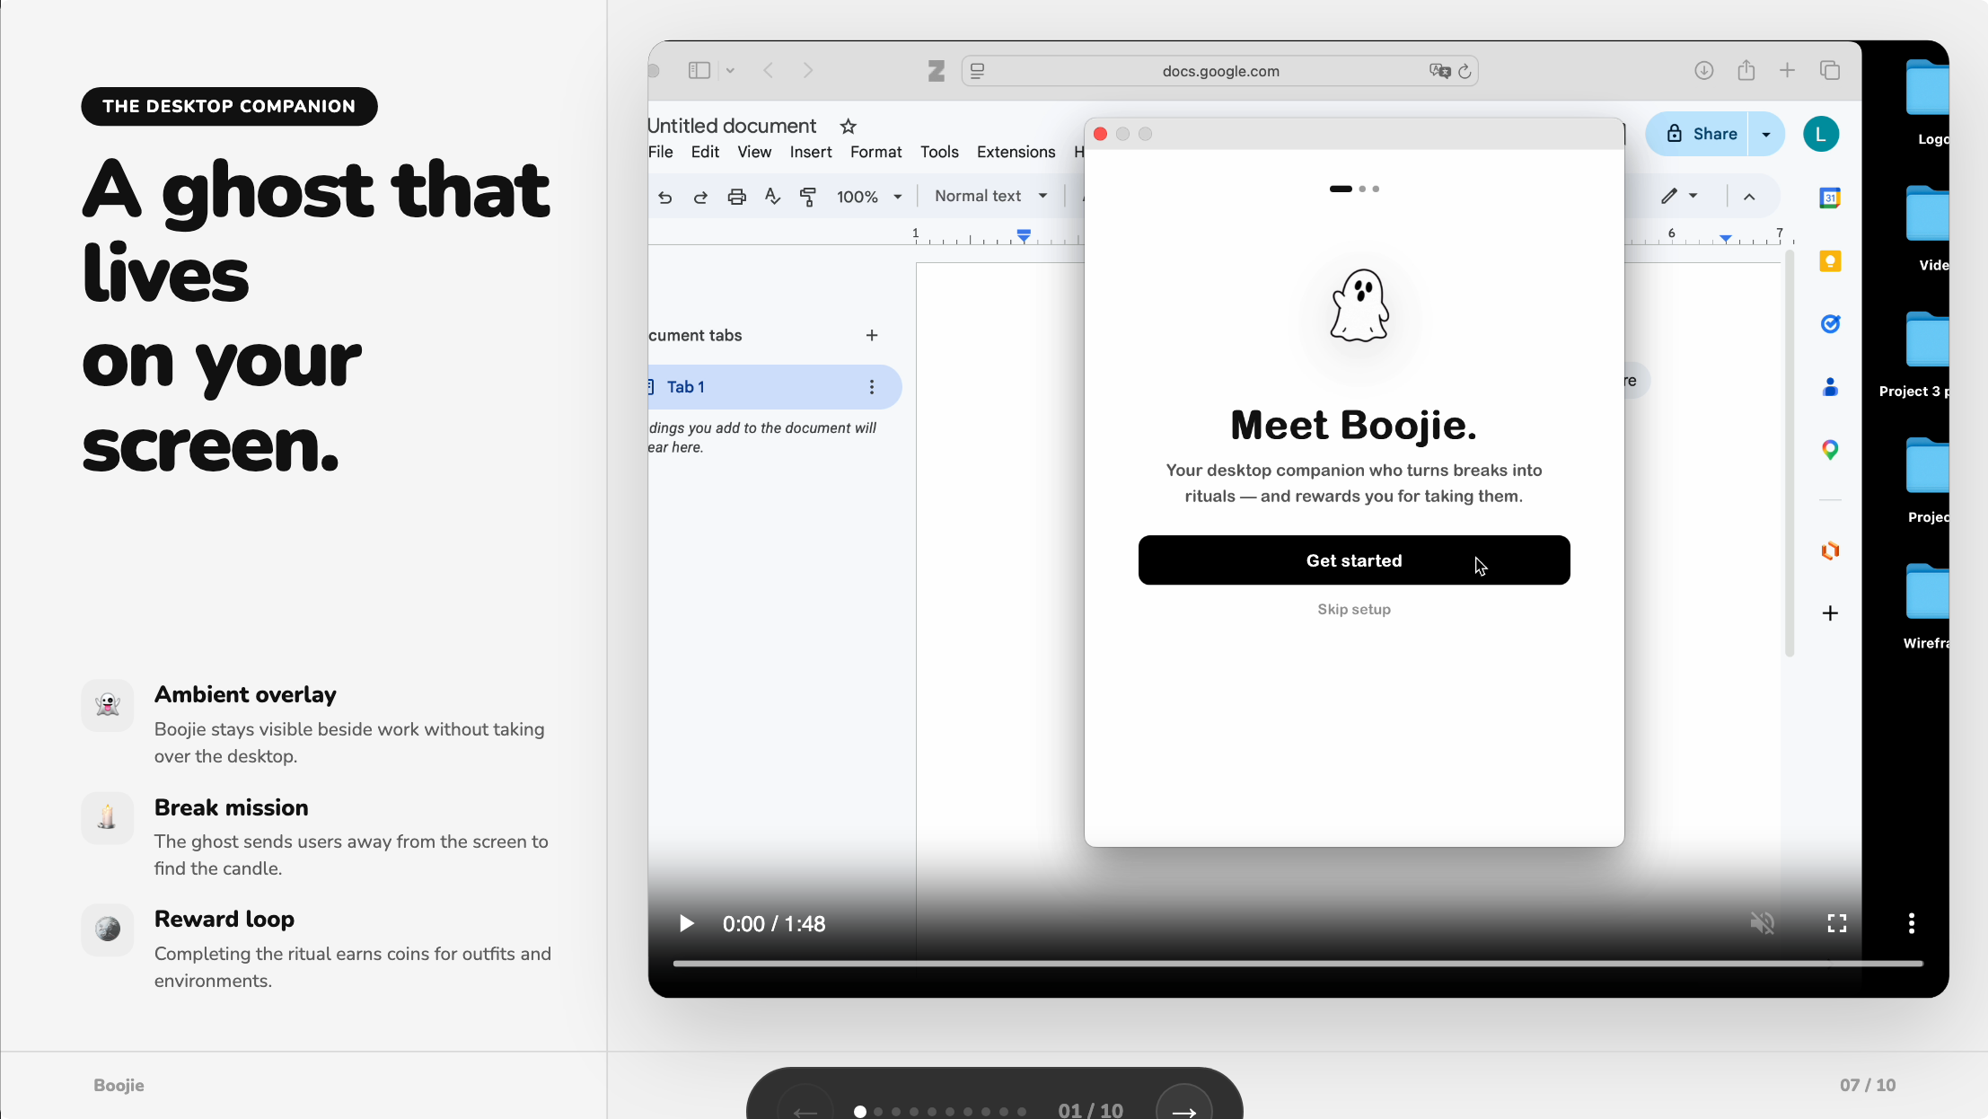Viewport: 1988px width, 1119px height.
Task: Open the 100% zoom dropdown
Action: point(868,197)
